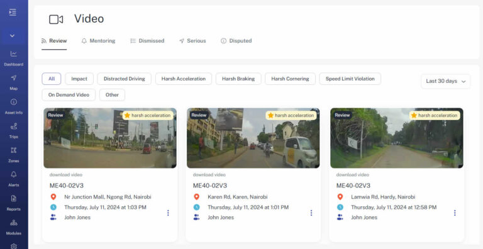Select the On Demand Video filter
Screen dimensions: 483x249
pyautogui.click(x=69, y=94)
